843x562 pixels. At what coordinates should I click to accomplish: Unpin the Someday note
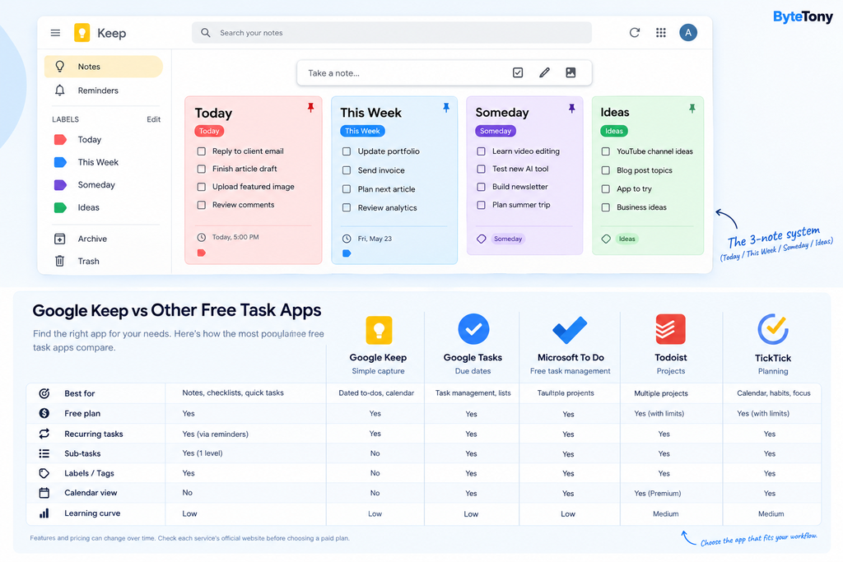tap(571, 108)
